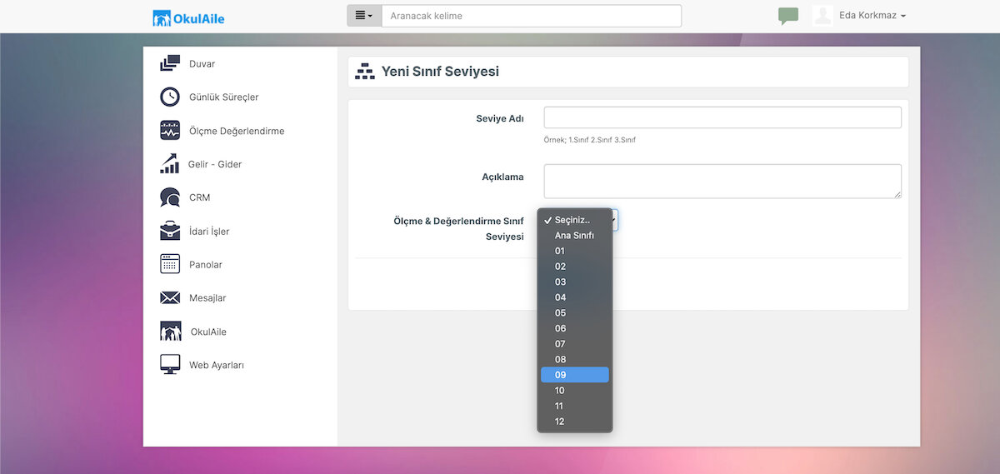Click the Mesajlar envelope icon
This screenshot has height=474, width=1000.
(x=170, y=297)
